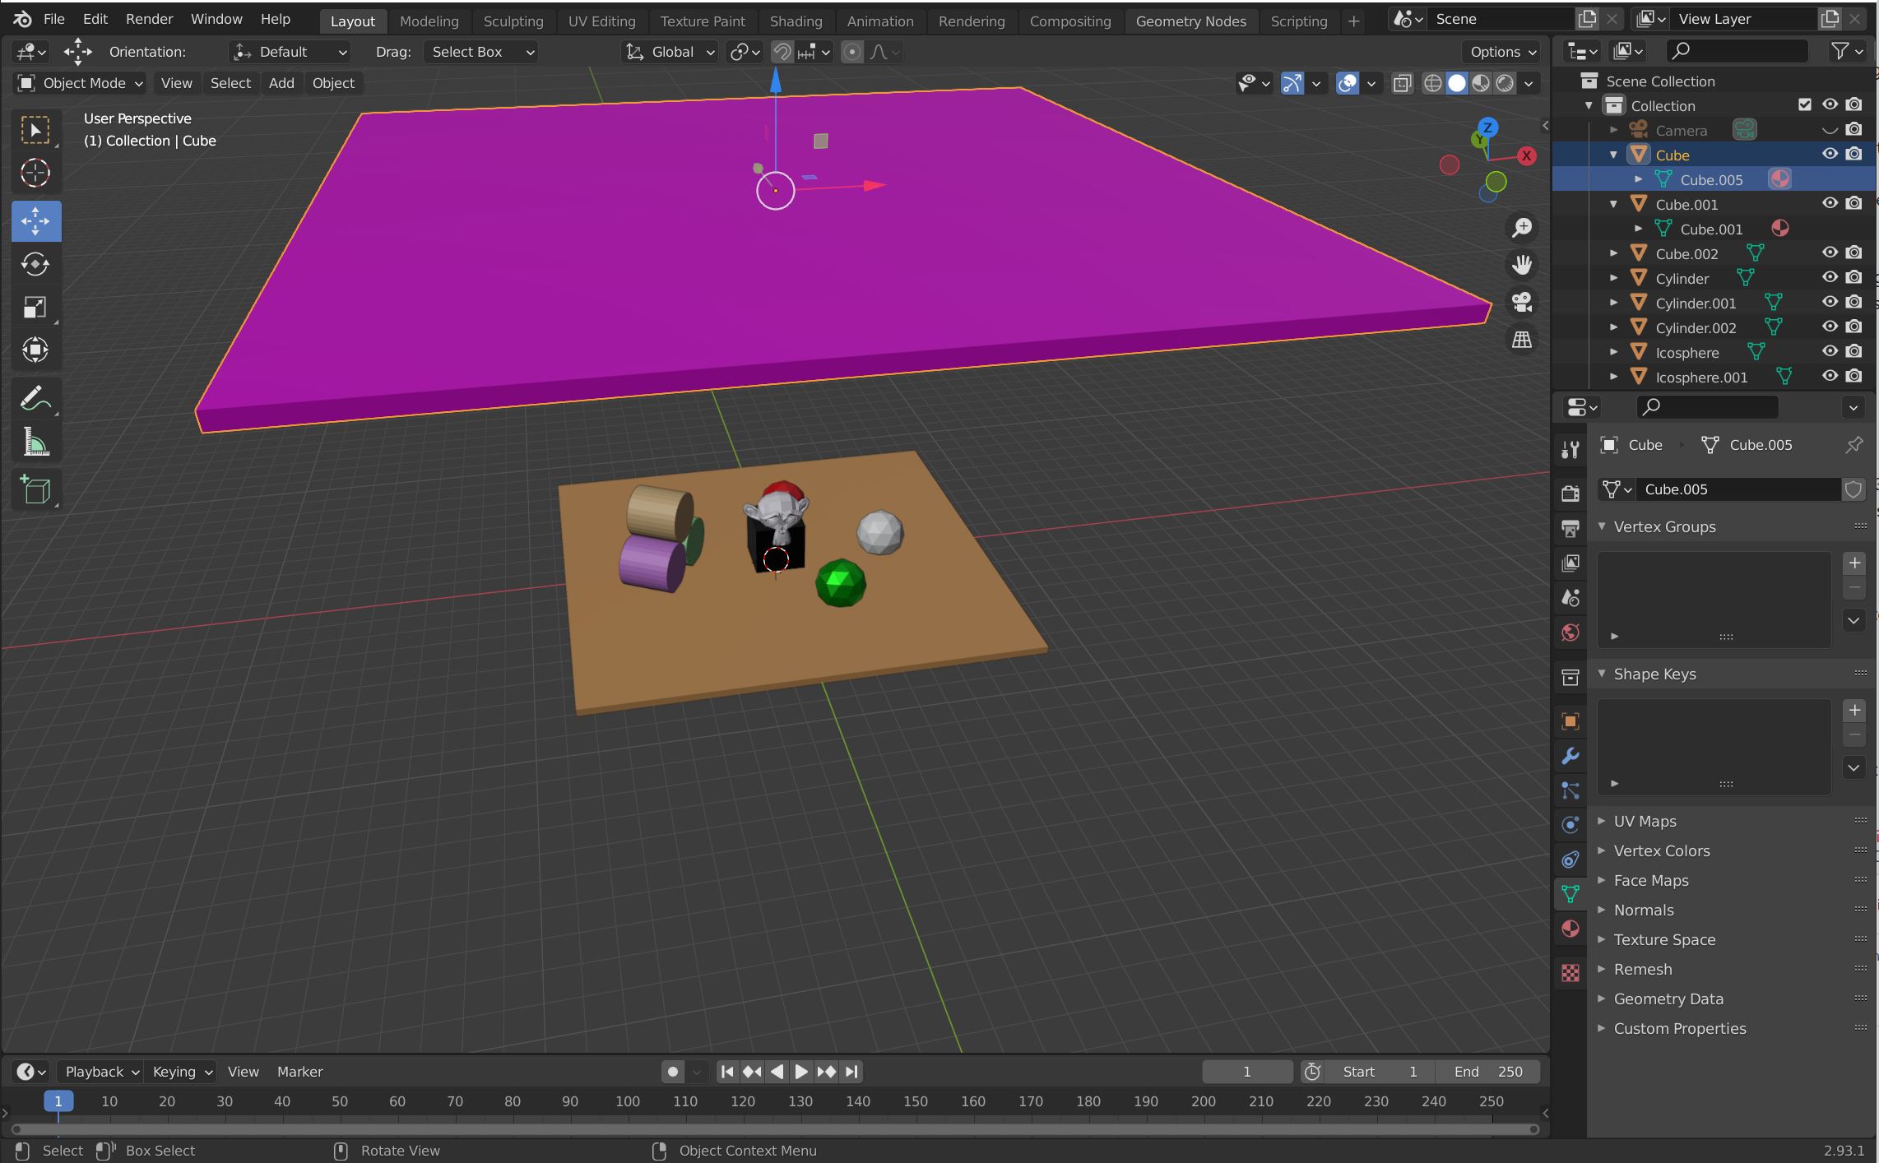This screenshot has width=1879, height=1163.
Task: Select the Move tool in the toolbar
Action: coord(35,220)
